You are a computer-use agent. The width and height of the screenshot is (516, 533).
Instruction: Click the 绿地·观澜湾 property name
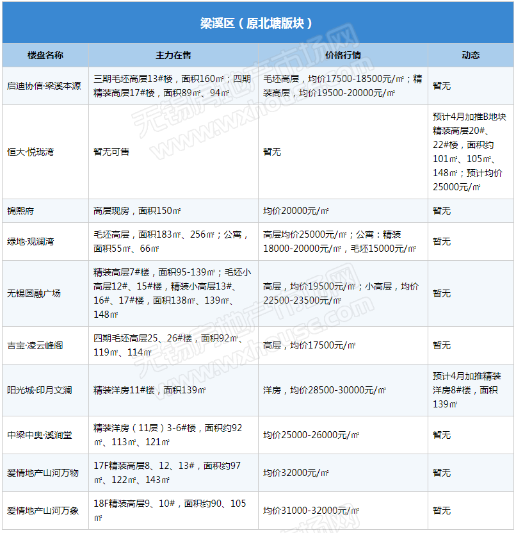pos(31,242)
